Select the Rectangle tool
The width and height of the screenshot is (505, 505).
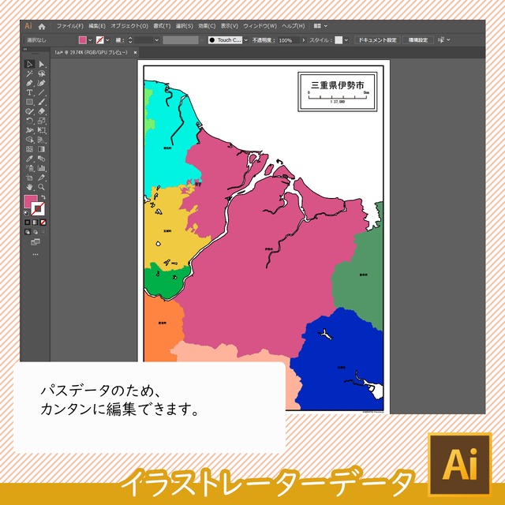[29, 102]
